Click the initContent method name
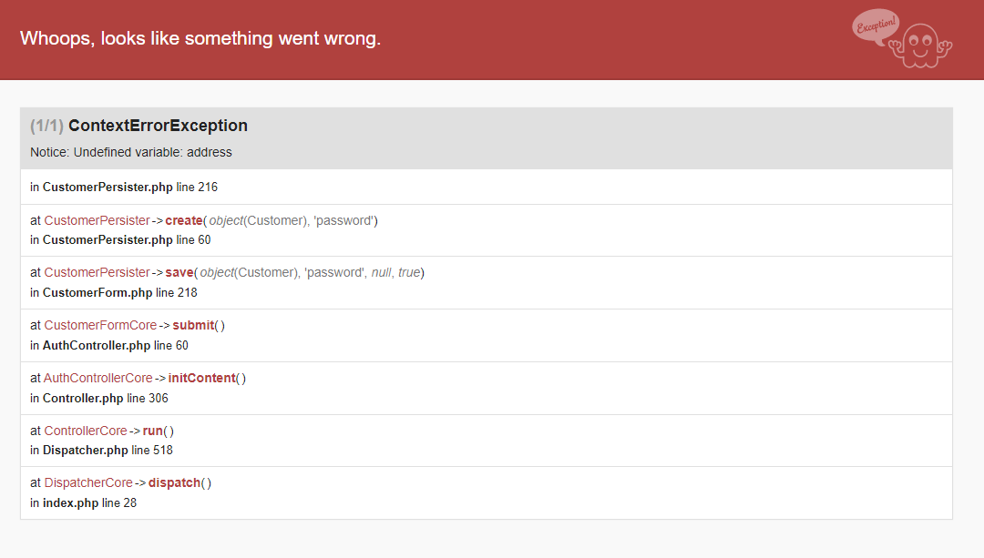Viewport: 984px width, 558px height. pyautogui.click(x=201, y=378)
